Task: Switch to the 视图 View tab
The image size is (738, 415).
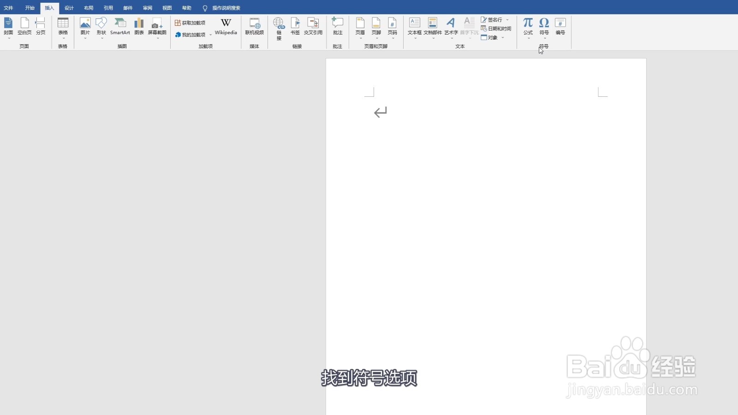Action: (x=167, y=8)
